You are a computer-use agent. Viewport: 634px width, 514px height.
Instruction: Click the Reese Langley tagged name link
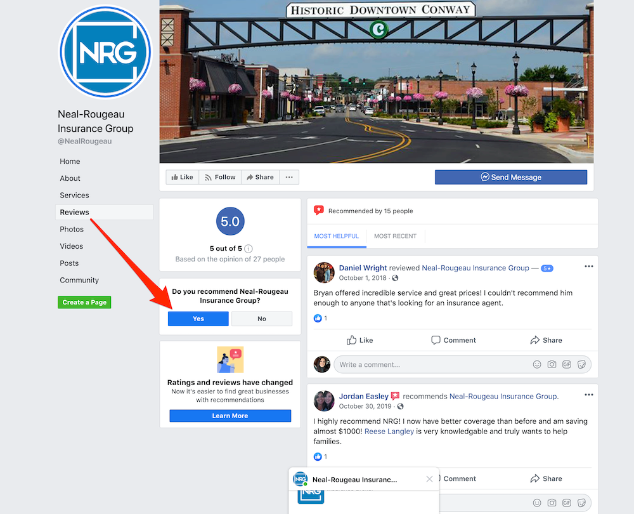click(389, 432)
